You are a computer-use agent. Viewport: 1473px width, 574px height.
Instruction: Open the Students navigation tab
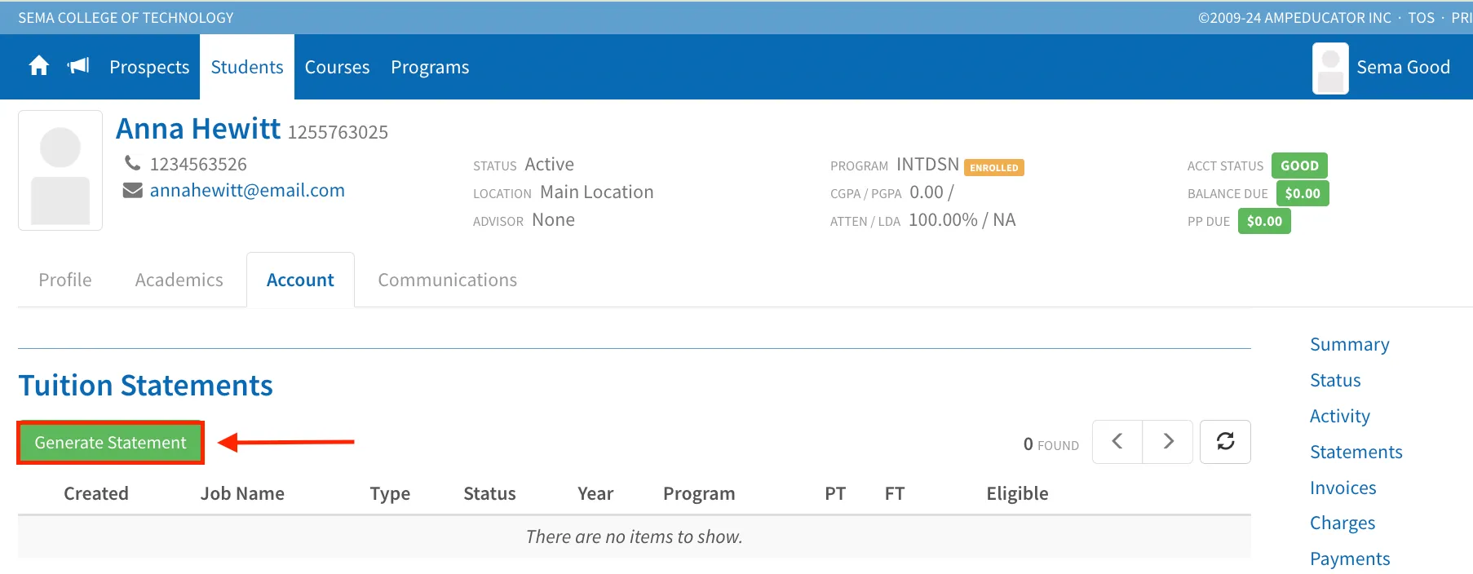pyautogui.click(x=247, y=67)
